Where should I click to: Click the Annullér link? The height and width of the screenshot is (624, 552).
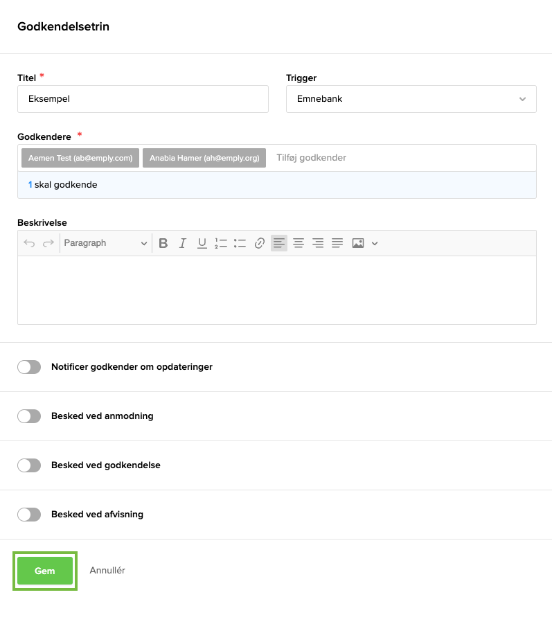(107, 571)
